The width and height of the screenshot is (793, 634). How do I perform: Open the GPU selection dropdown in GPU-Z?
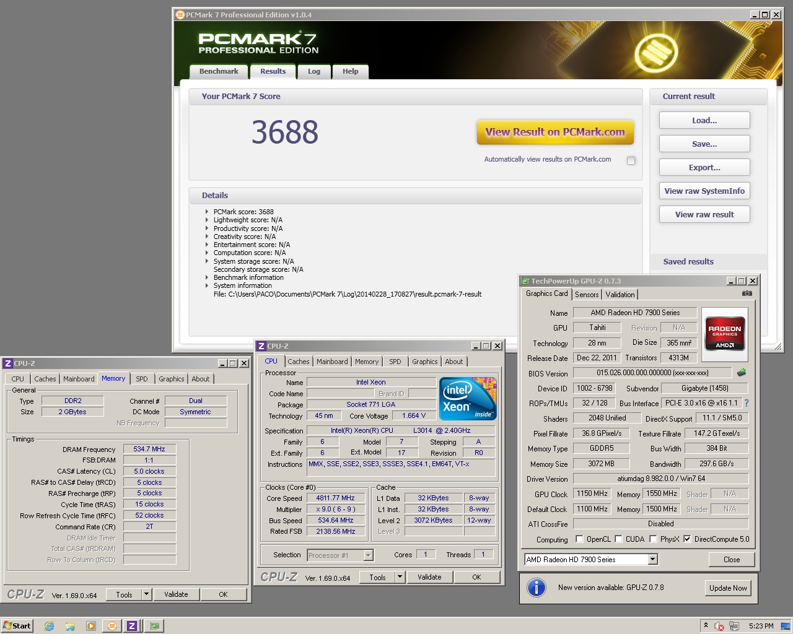(652, 559)
